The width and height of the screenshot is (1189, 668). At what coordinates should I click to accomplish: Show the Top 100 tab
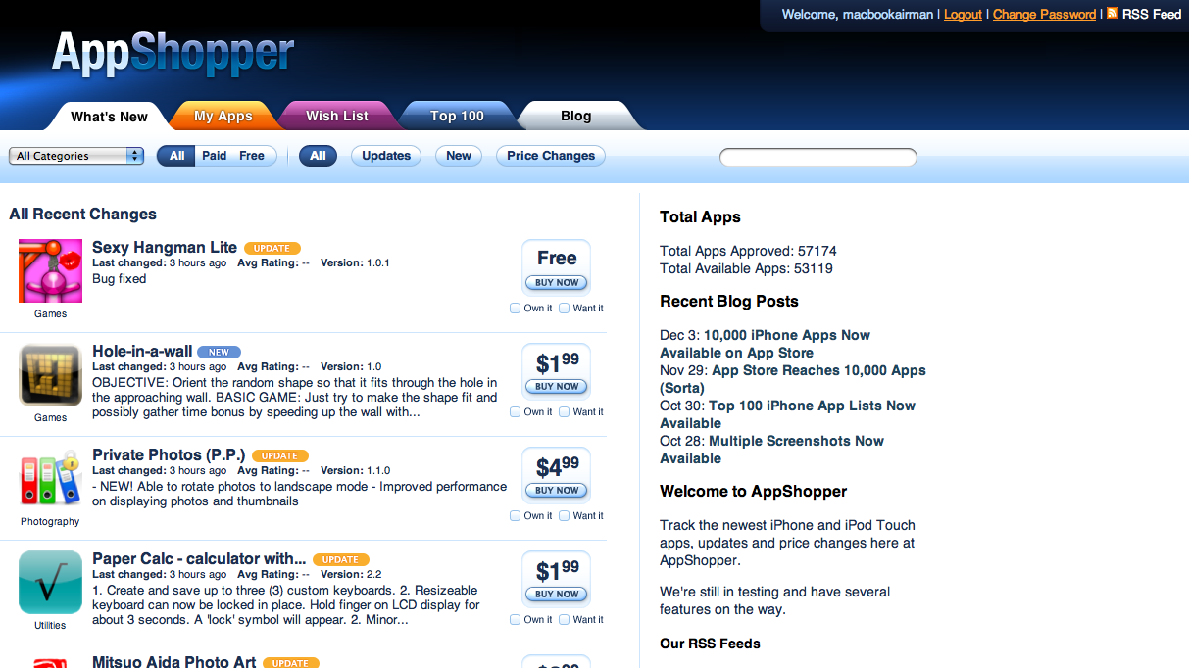pyautogui.click(x=457, y=116)
